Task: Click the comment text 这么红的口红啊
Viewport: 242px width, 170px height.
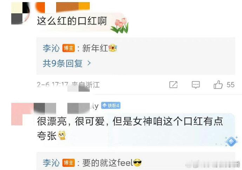Action: [72, 21]
